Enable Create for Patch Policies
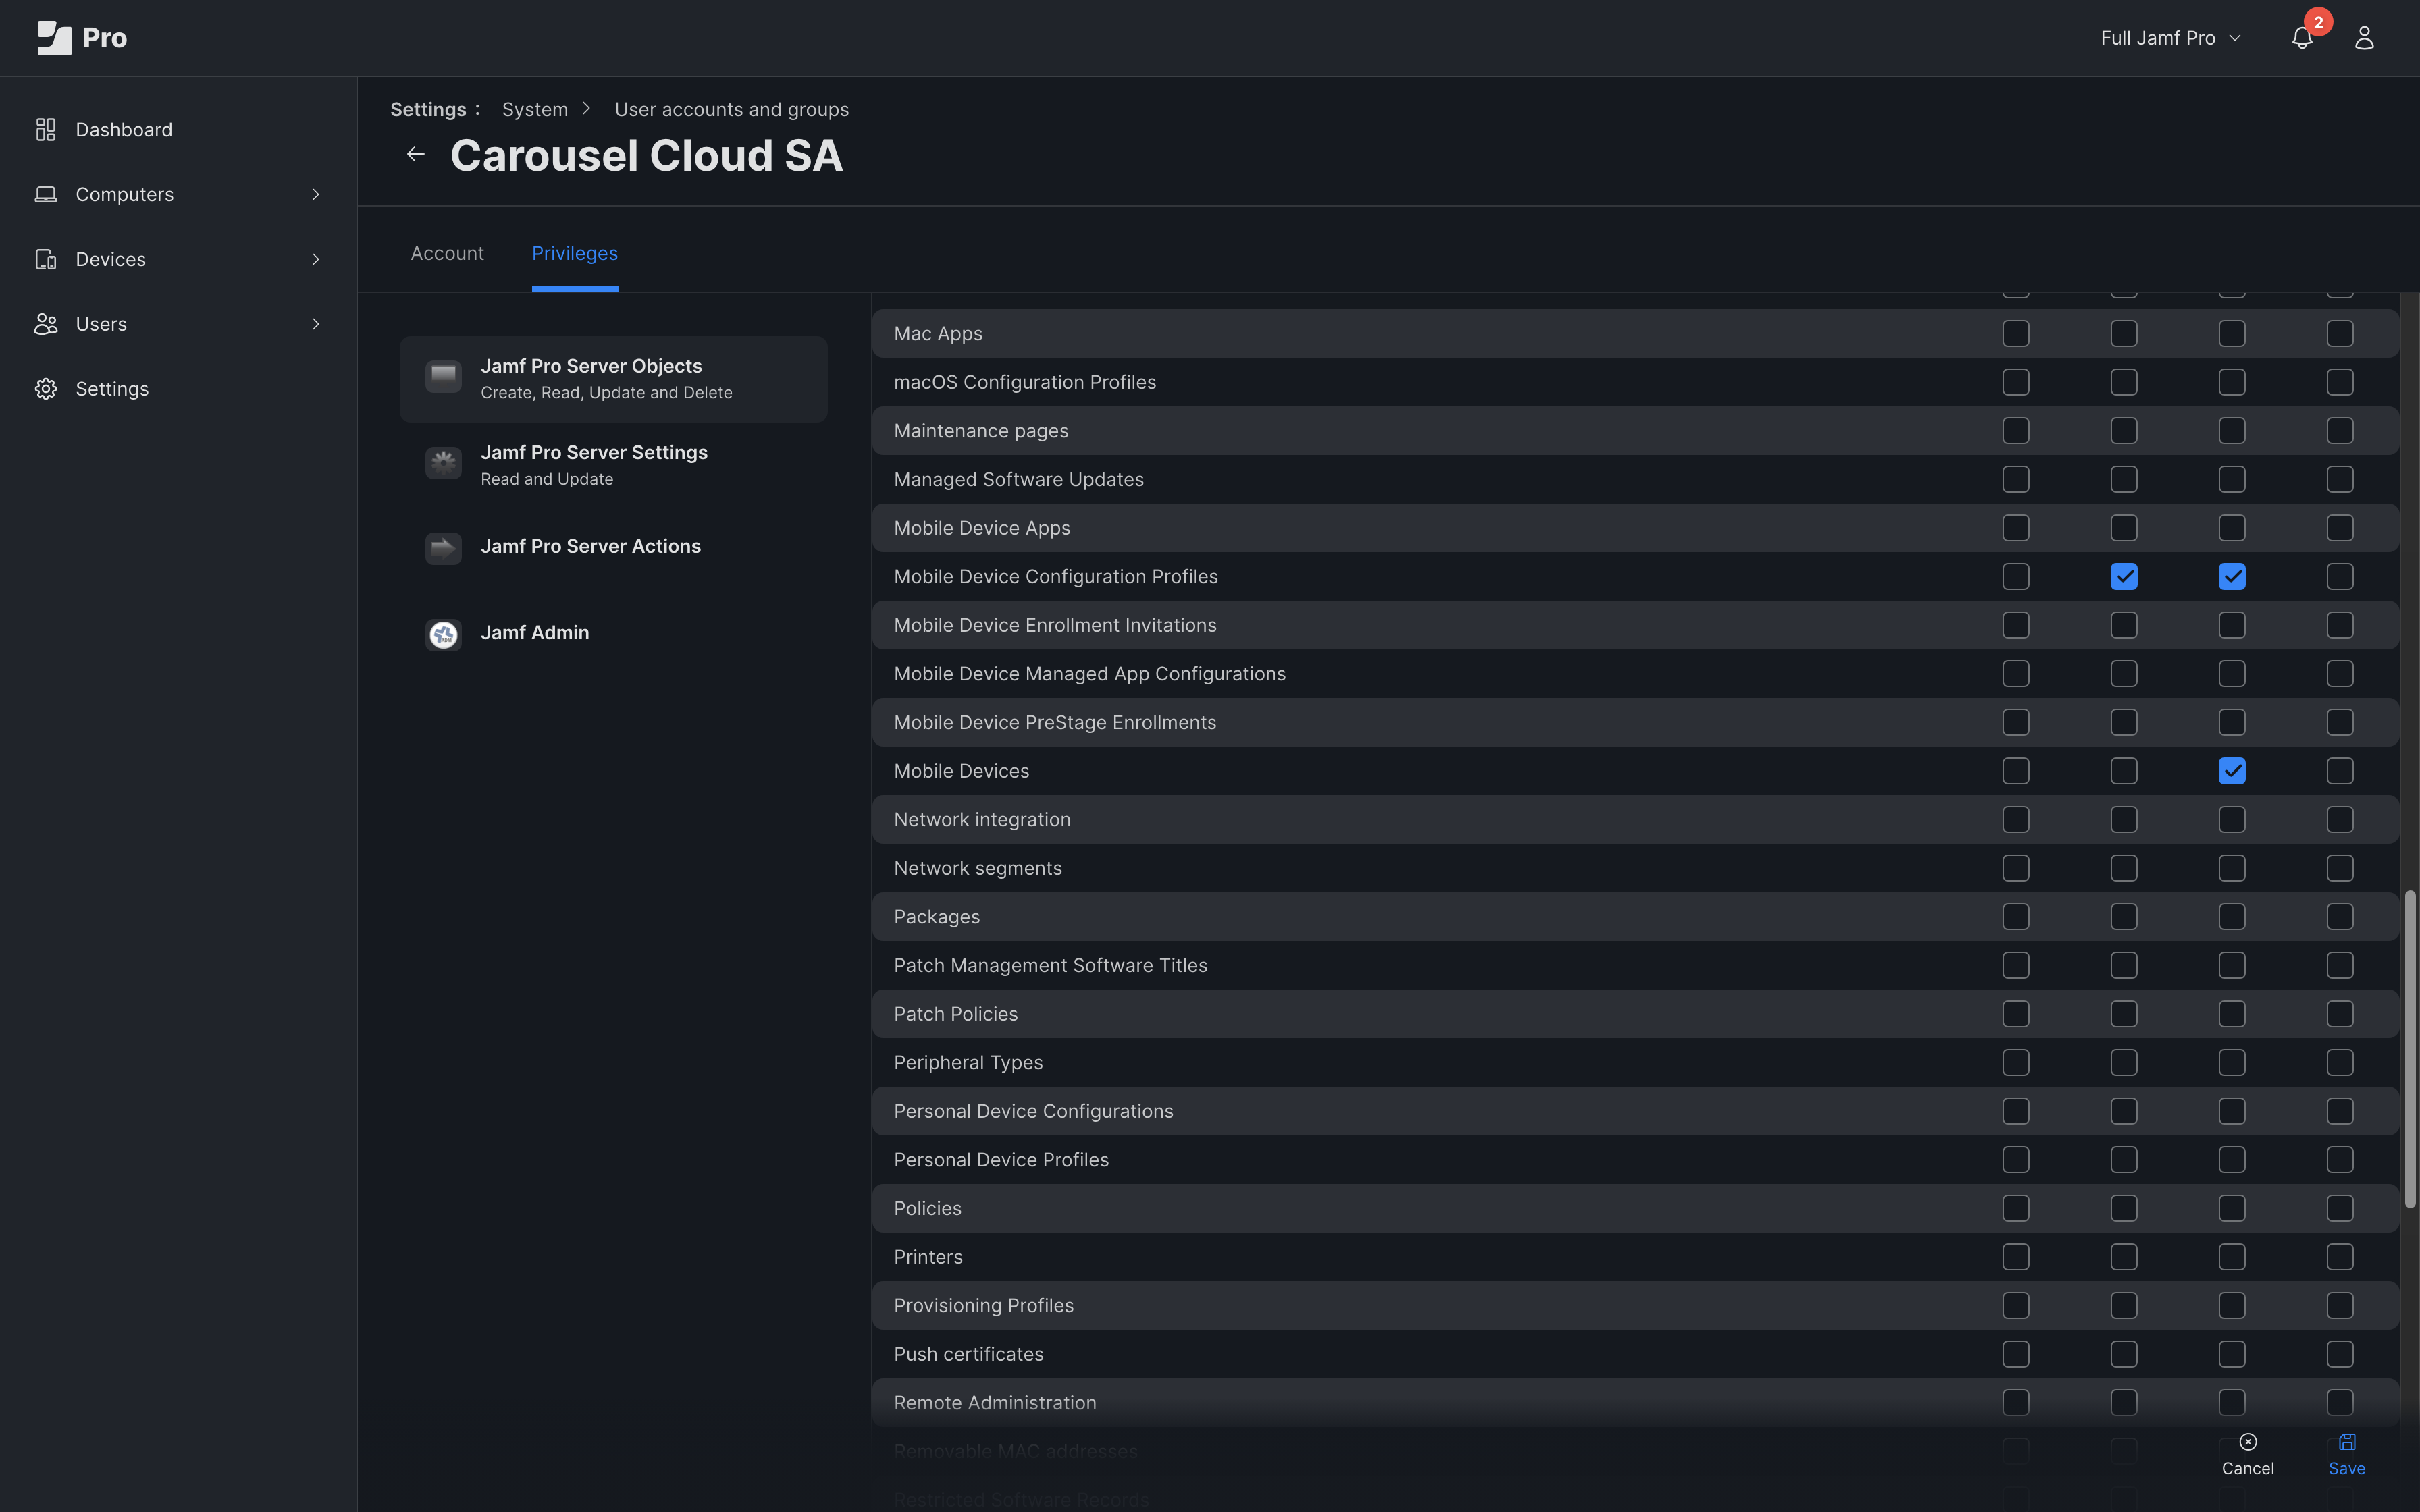2420x1512 pixels. [2016, 1014]
